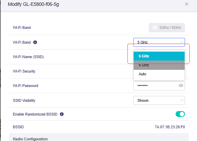Click the BSSID value 7A:87:1B:23:26:F0
197x141 pixels.
click(x=170, y=127)
